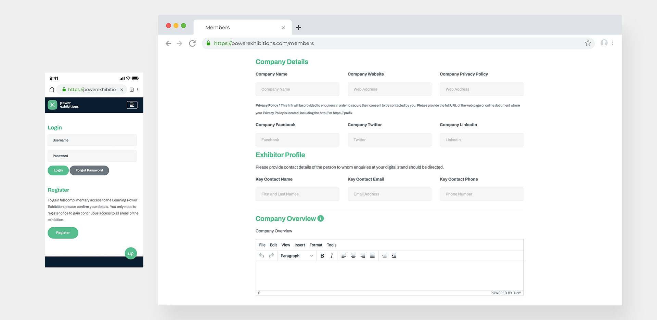Click the Key Contact Phone field

point(481,194)
